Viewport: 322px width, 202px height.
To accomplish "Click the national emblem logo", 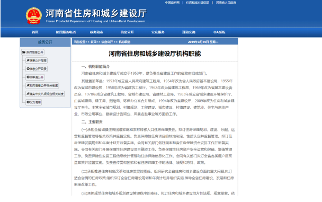I will [x=34, y=16].
